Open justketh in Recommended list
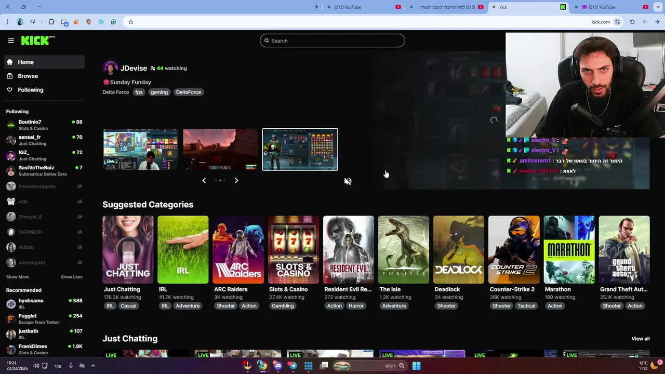 click(45, 334)
